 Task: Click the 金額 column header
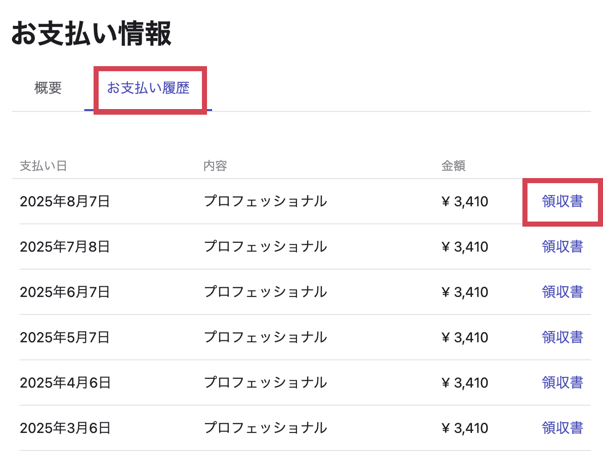[453, 166]
